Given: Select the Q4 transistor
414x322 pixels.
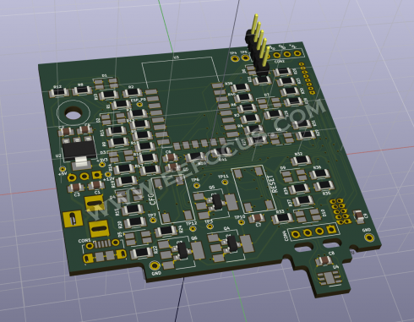Looking at the screenshot, I should click(232, 243).
